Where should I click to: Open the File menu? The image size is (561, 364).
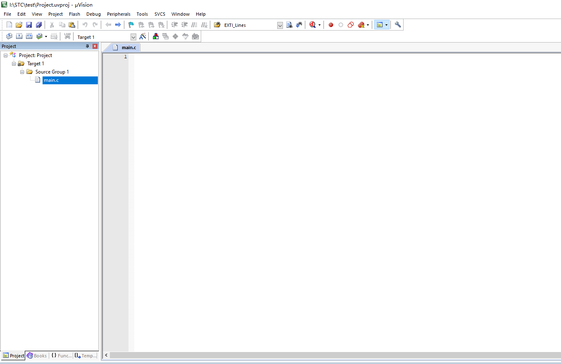tap(7, 14)
